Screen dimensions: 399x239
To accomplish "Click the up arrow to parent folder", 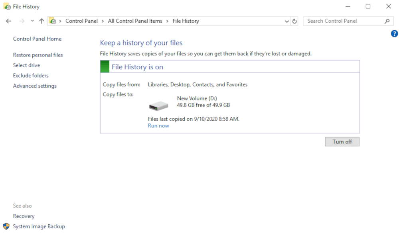I will click(x=41, y=21).
